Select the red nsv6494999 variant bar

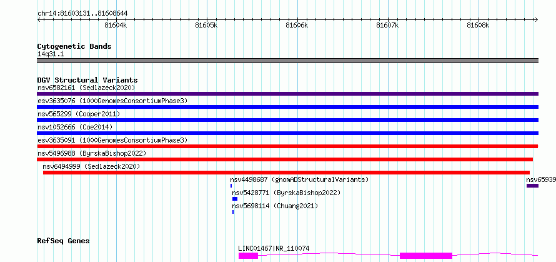click(287, 173)
